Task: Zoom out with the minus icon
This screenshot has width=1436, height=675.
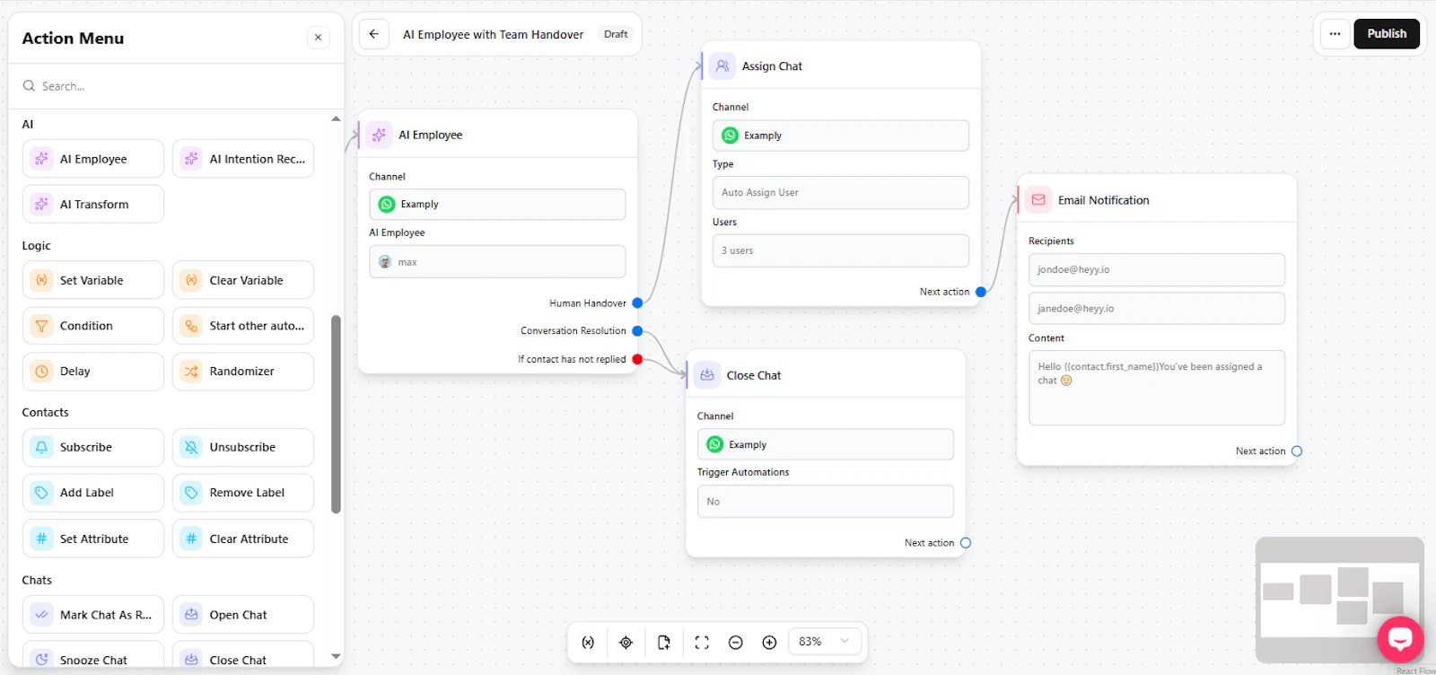Action: pyautogui.click(x=736, y=642)
